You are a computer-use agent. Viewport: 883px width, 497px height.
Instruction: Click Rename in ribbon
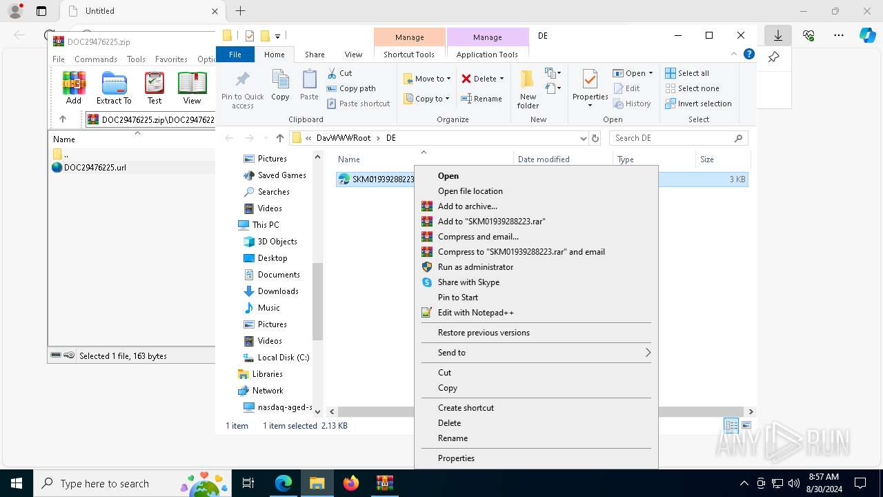pyautogui.click(x=482, y=99)
